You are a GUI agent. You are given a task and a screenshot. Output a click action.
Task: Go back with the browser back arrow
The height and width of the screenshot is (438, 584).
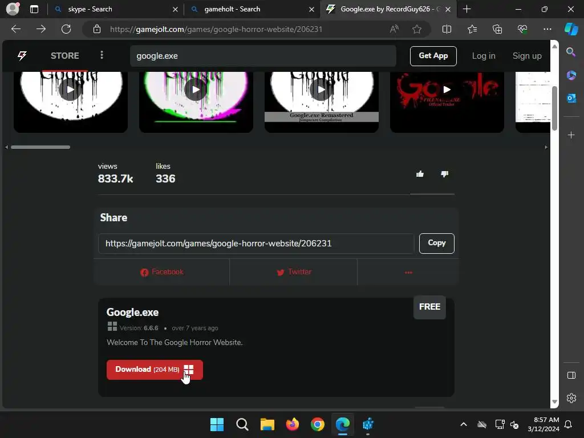click(15, 29)
